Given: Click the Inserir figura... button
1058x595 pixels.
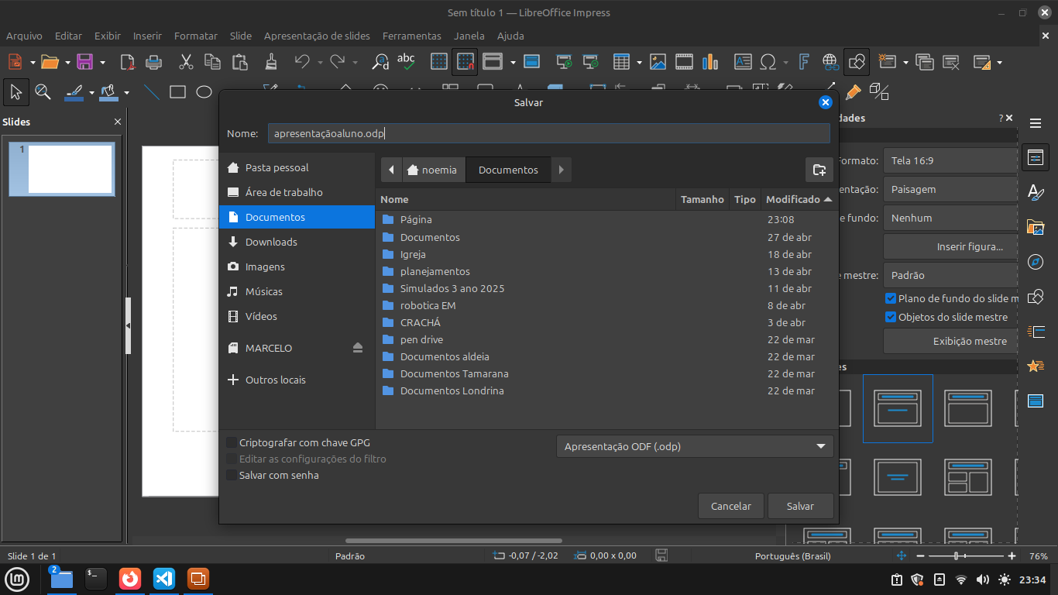Looking at the screenshot, I should pos(950,246).
